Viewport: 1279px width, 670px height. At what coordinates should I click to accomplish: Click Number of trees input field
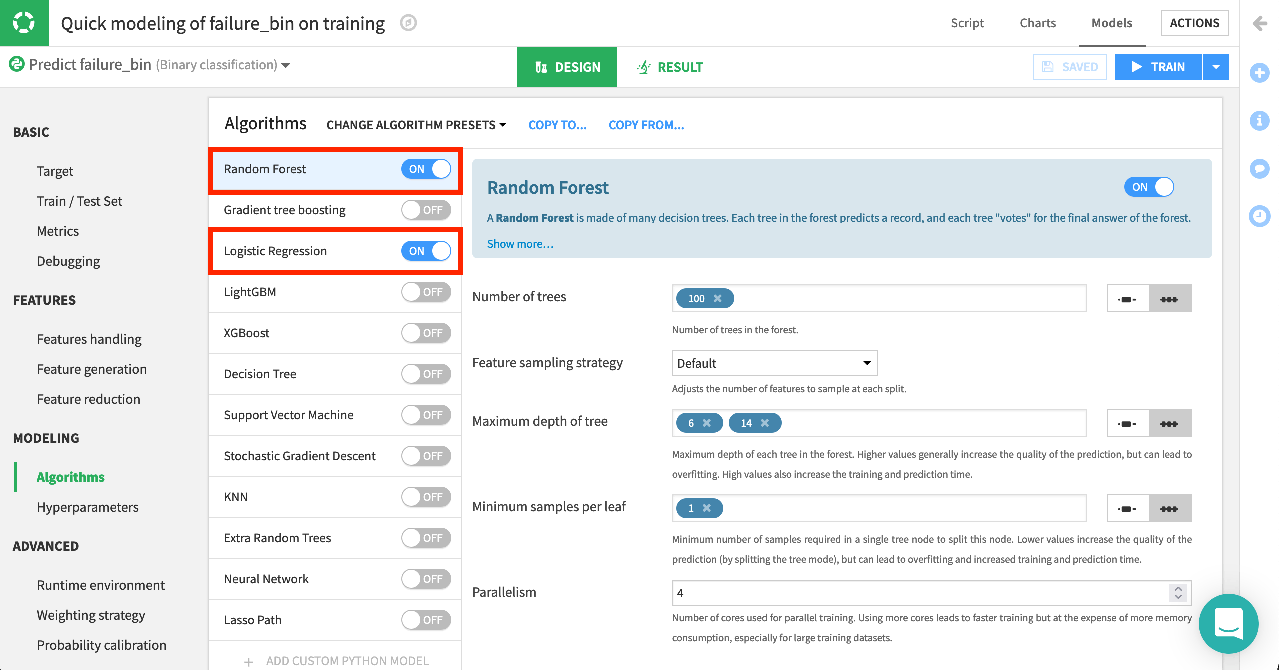click(x=879, y=298)
